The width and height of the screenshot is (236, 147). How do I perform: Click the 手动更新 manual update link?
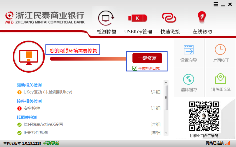[x=51, y=143]
